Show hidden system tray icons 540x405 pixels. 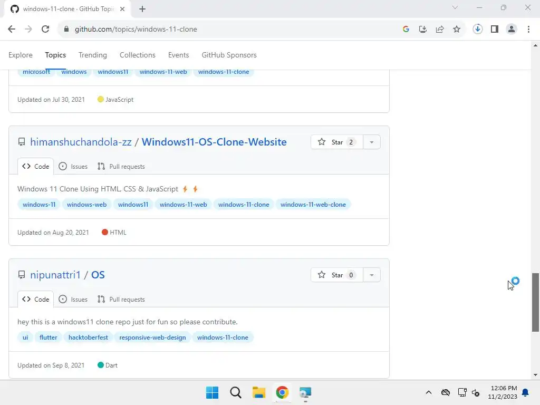428,392
